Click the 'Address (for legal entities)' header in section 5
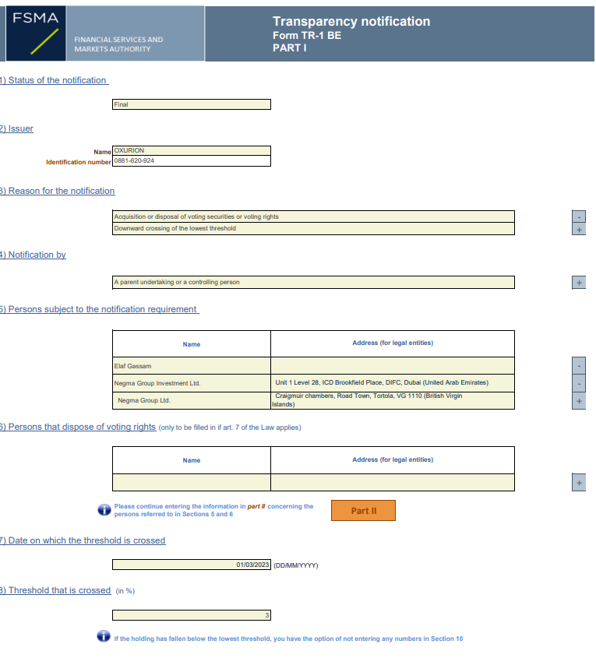 coord(393,343)
